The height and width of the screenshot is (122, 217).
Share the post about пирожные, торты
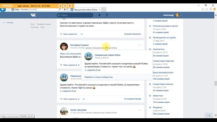(81, 34)
